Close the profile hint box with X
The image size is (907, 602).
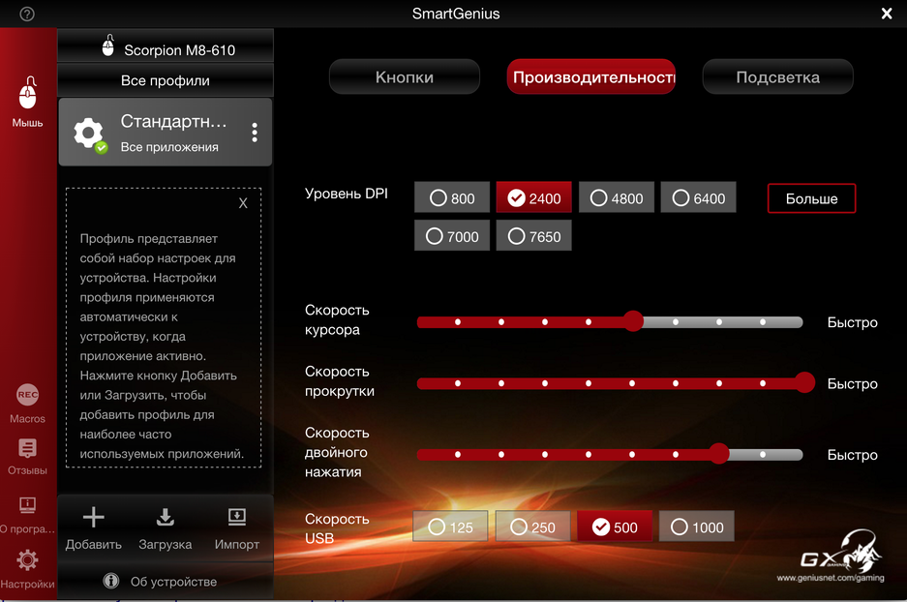243,203
